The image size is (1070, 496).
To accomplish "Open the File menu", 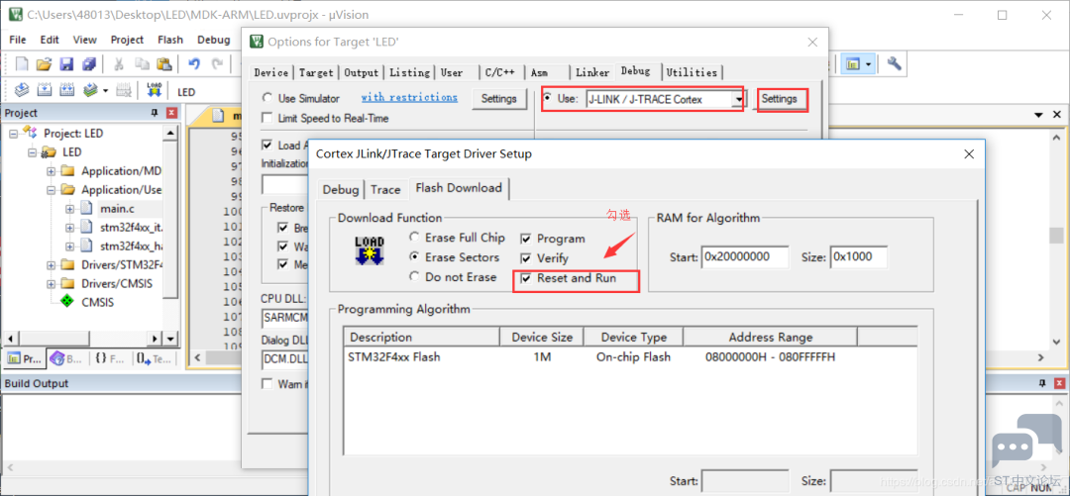I will tap(18, 40).
